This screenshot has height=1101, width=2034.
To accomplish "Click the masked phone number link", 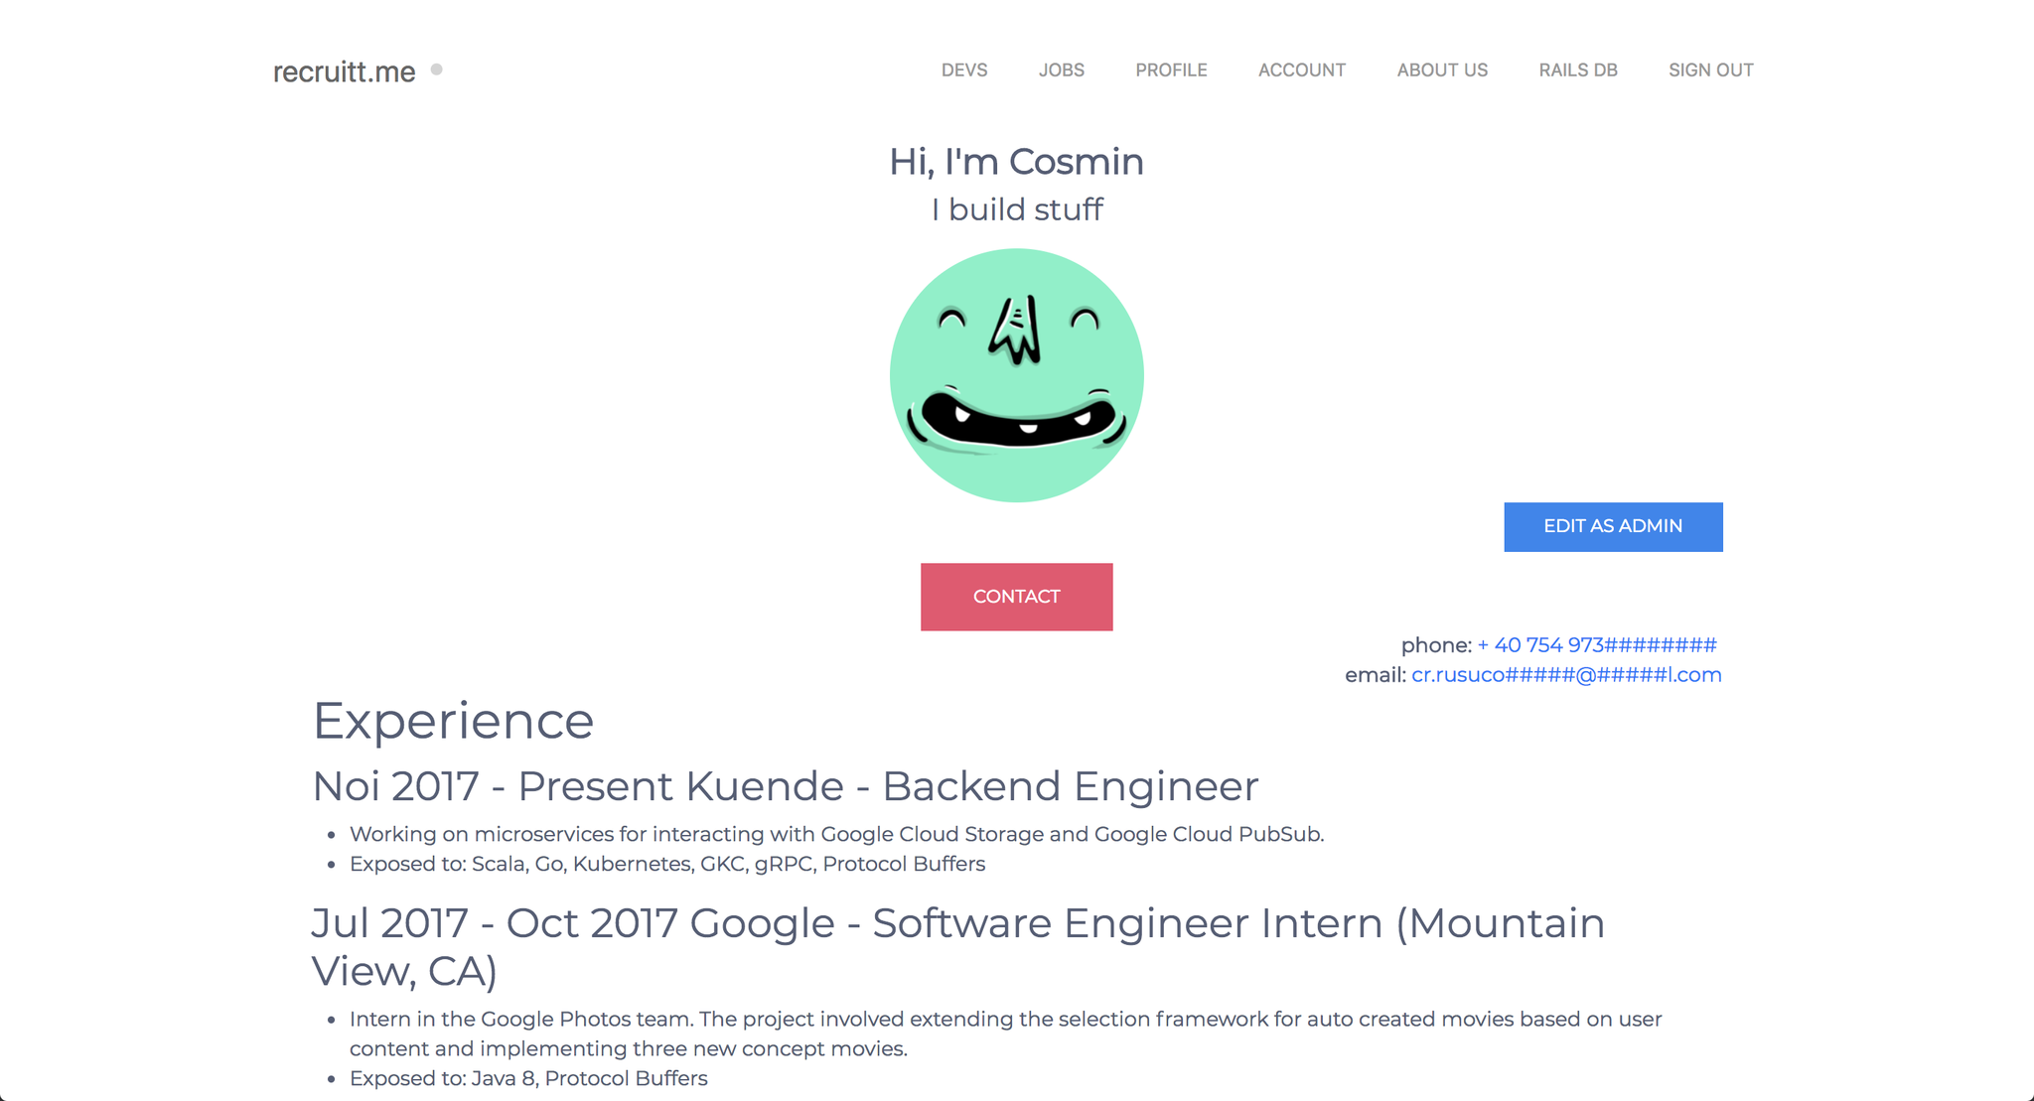I will [1597, 645].
